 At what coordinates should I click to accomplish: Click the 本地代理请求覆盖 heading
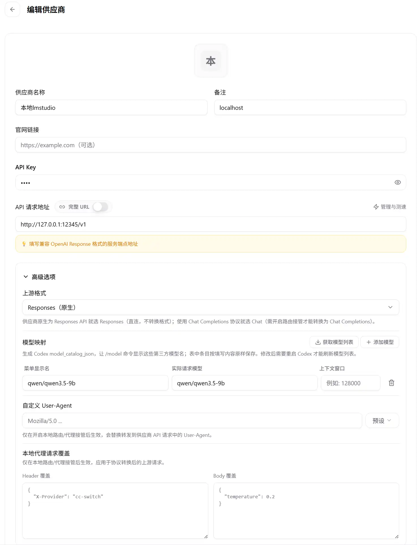click(x=46, y=453)
